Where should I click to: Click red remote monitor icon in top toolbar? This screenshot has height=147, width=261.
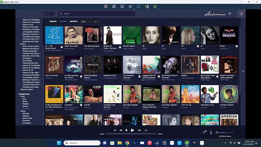pos(106,6)
